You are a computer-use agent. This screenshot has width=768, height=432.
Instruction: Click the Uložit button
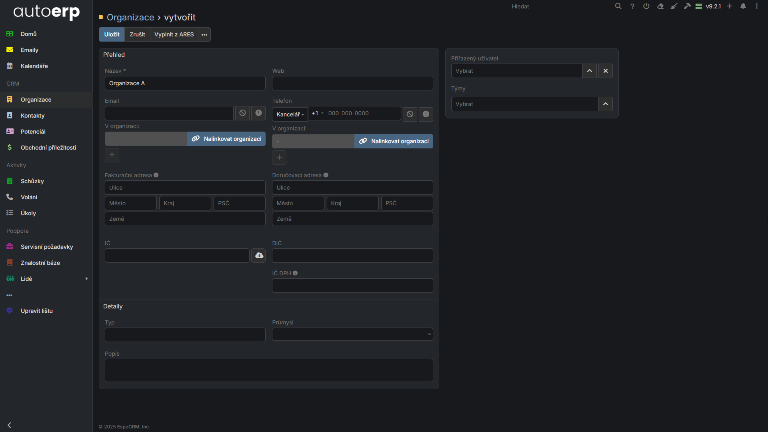pos(112,34)
